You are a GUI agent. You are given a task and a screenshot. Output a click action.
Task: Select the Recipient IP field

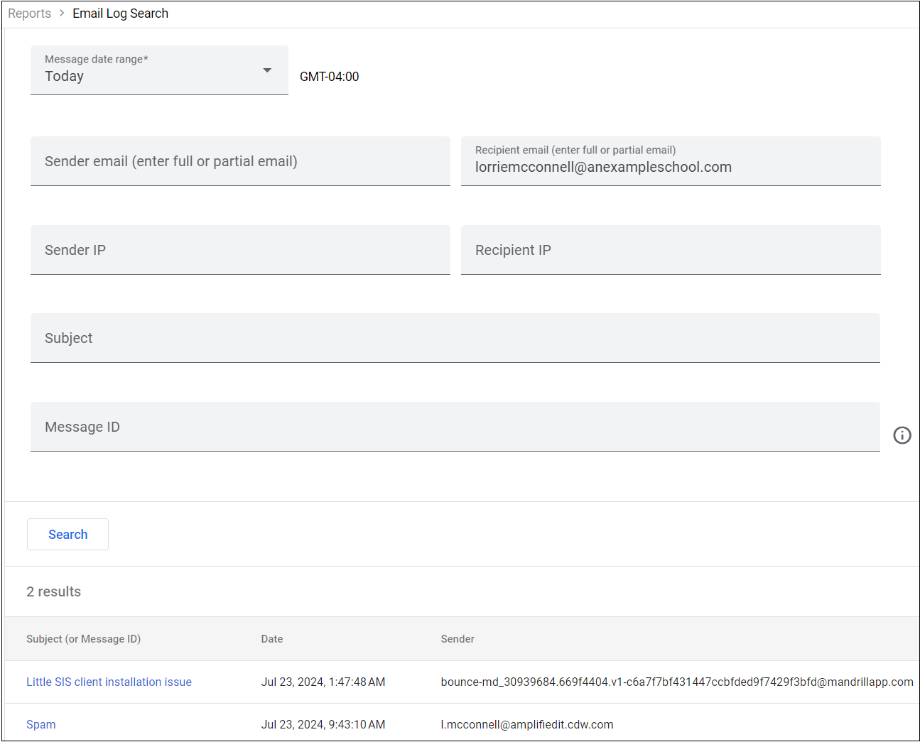click(671, 250)
